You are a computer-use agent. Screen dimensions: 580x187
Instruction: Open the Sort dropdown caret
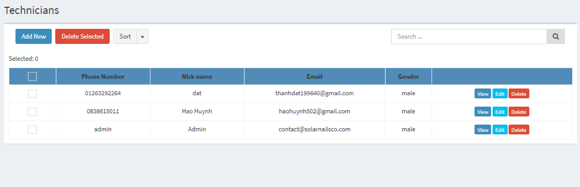[x=142, y=36]
